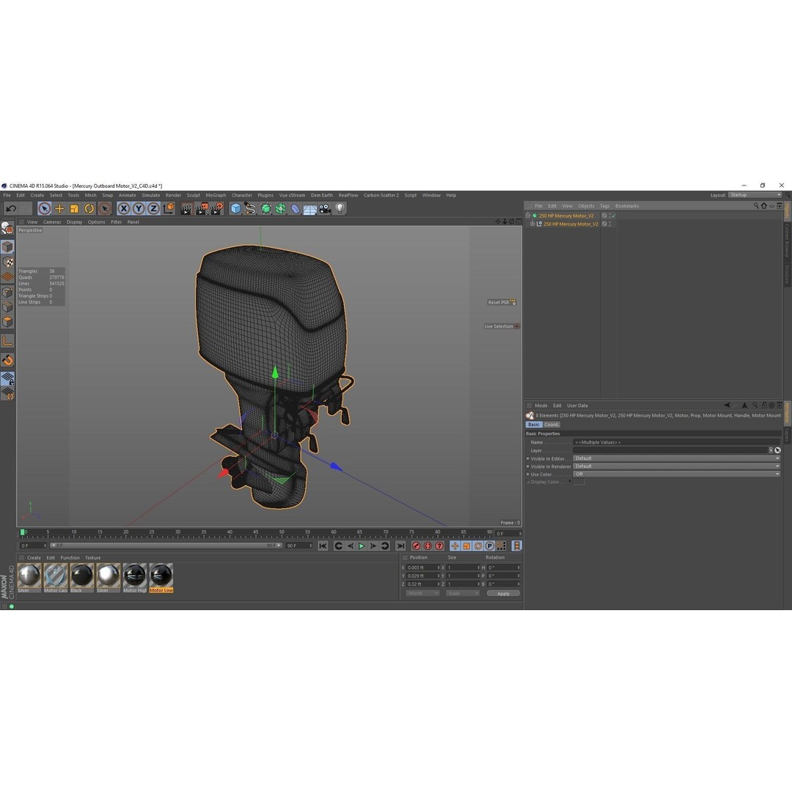Toggle Y axis lock
Image resolution: width=792 pixels, height=792 pixels.
[x=139, y=208]
